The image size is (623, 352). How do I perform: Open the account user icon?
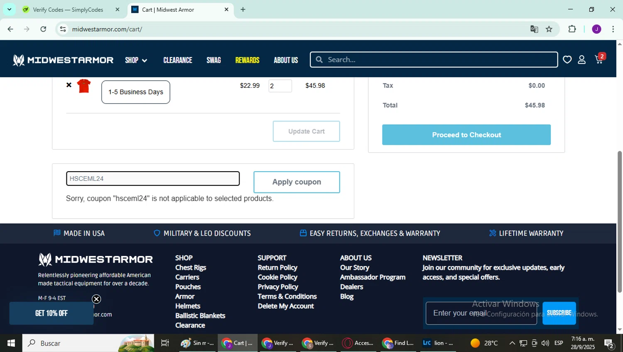pyautogui.click(x=581, y=60)
